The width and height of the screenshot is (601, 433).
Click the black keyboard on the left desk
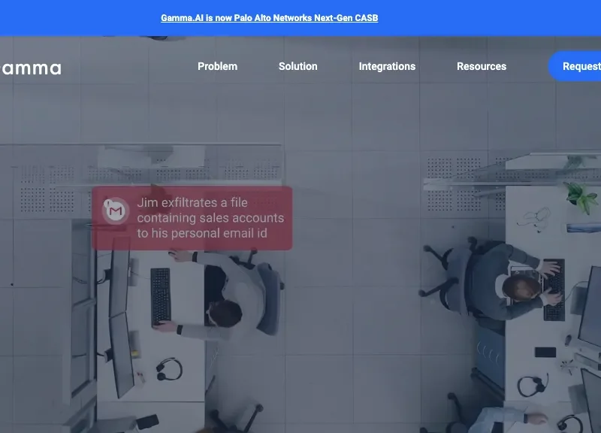click(x=161, y=297)
